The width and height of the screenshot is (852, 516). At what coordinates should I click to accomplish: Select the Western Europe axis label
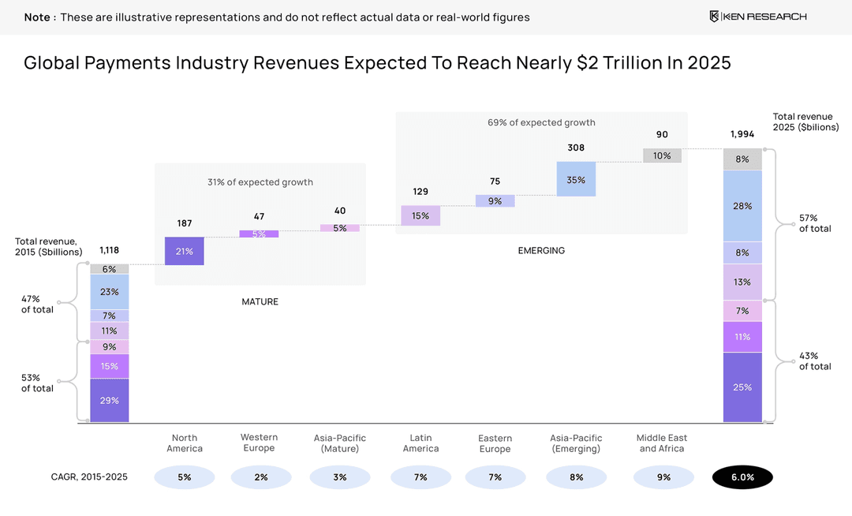pyautogui.click(x=260, y=442)
